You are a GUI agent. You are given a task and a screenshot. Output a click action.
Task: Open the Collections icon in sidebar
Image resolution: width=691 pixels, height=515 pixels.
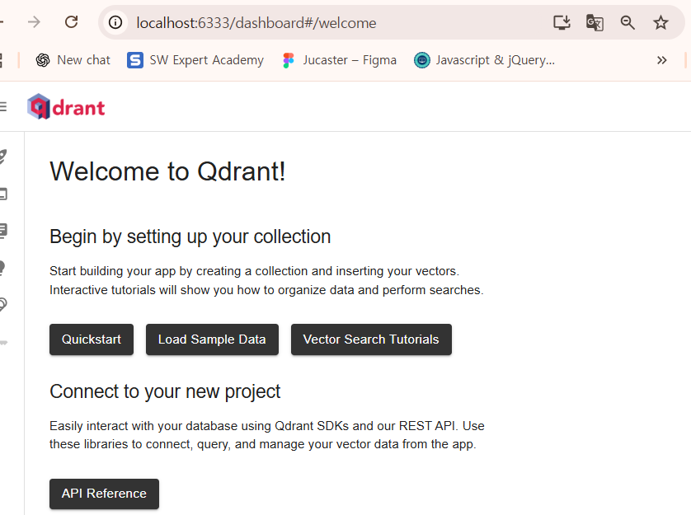pos(2,231)
